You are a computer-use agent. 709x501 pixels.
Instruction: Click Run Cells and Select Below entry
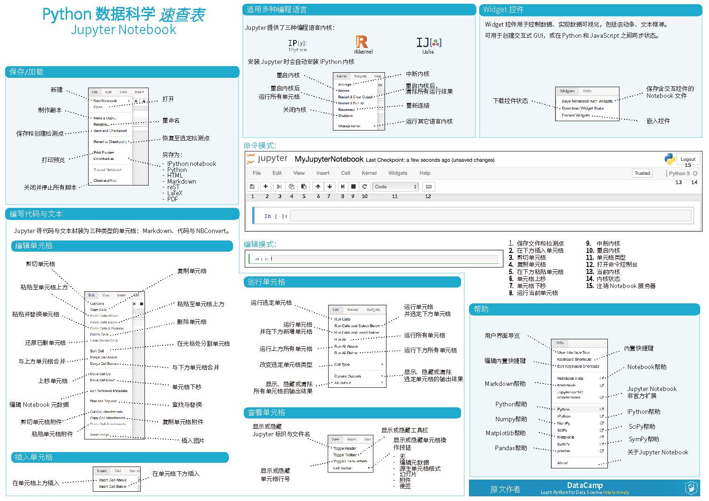[357, 326]
